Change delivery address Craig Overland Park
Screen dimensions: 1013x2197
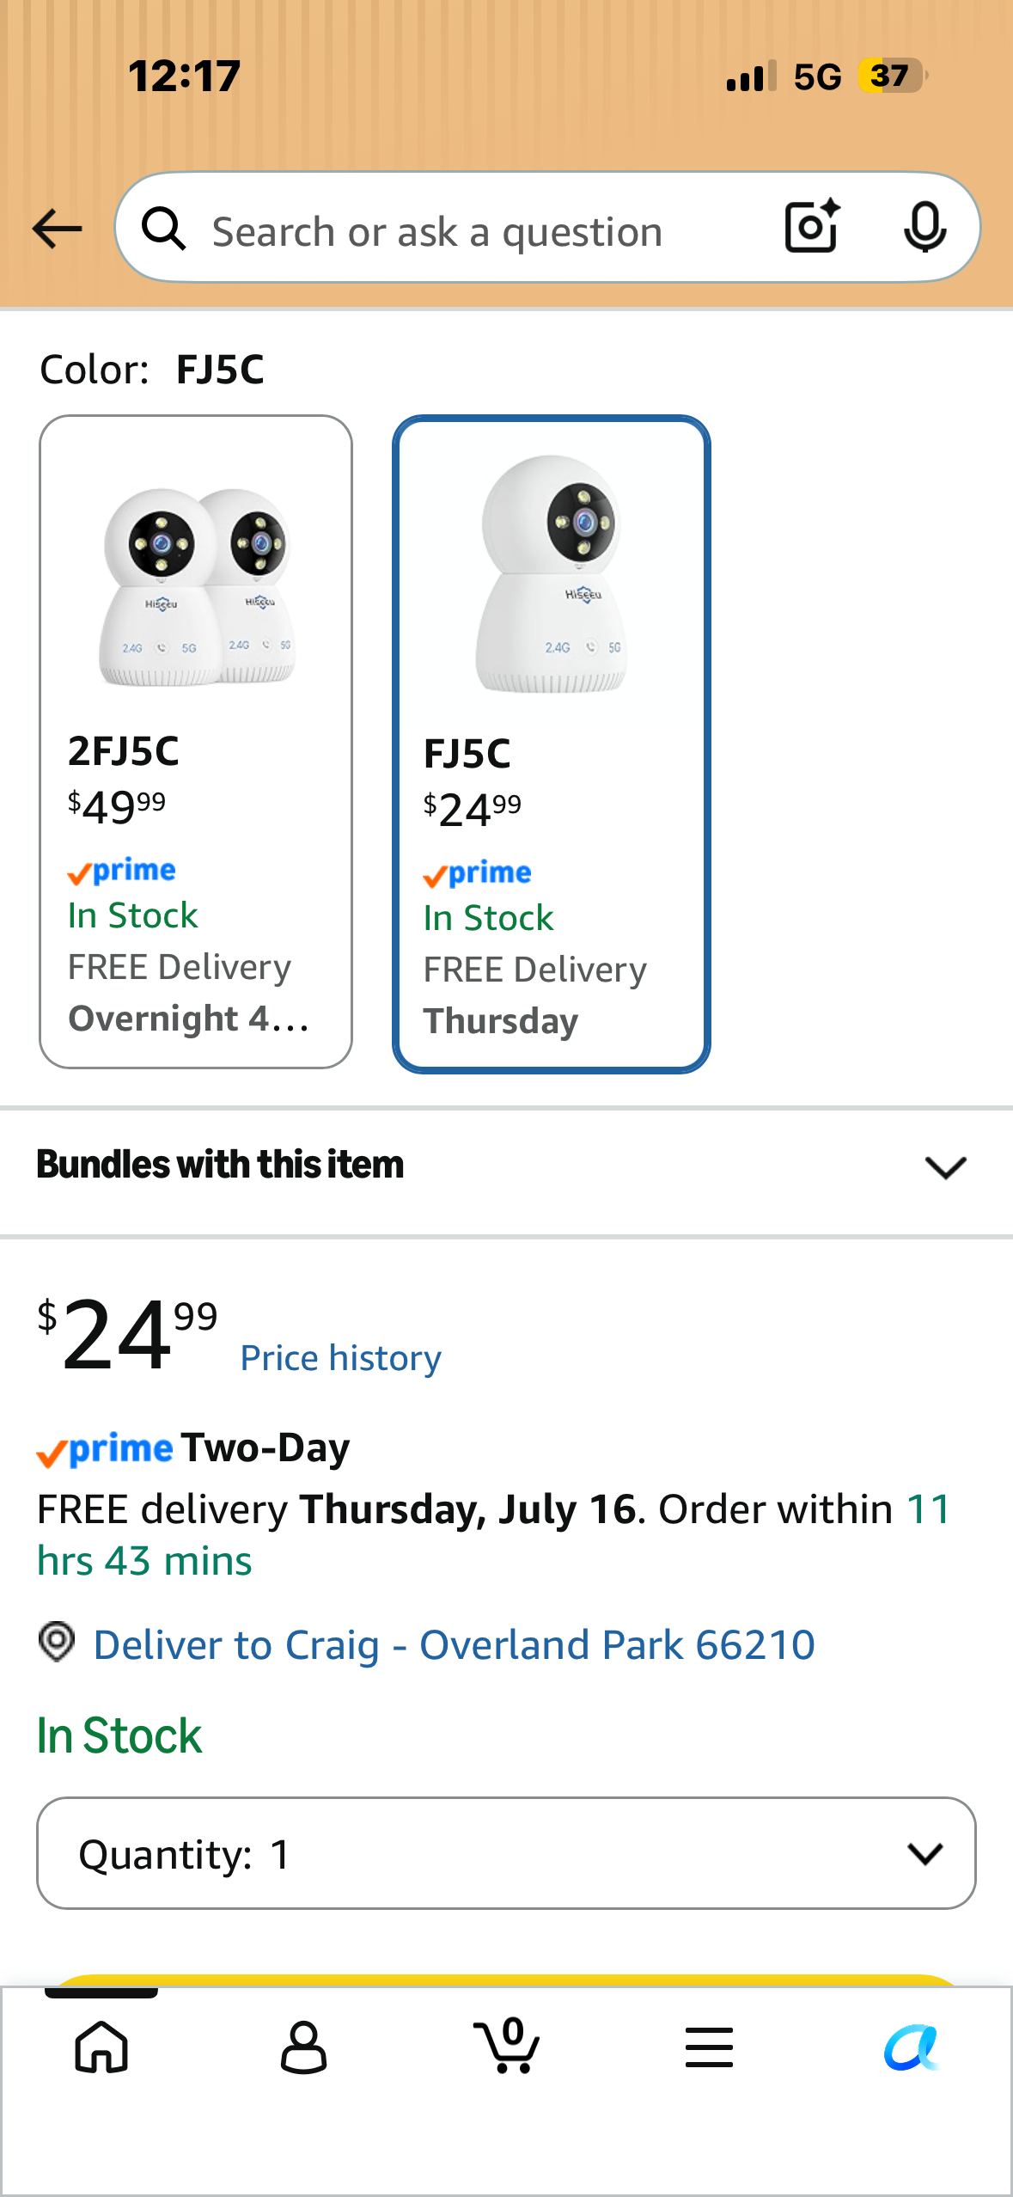tap(454, 1645)
